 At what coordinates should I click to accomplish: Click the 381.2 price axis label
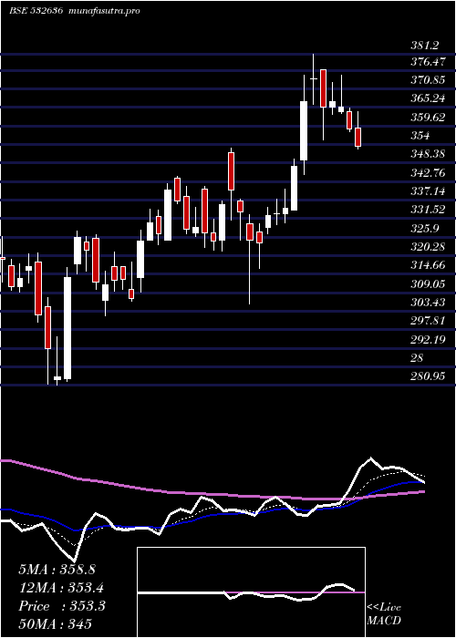(424, 46)
